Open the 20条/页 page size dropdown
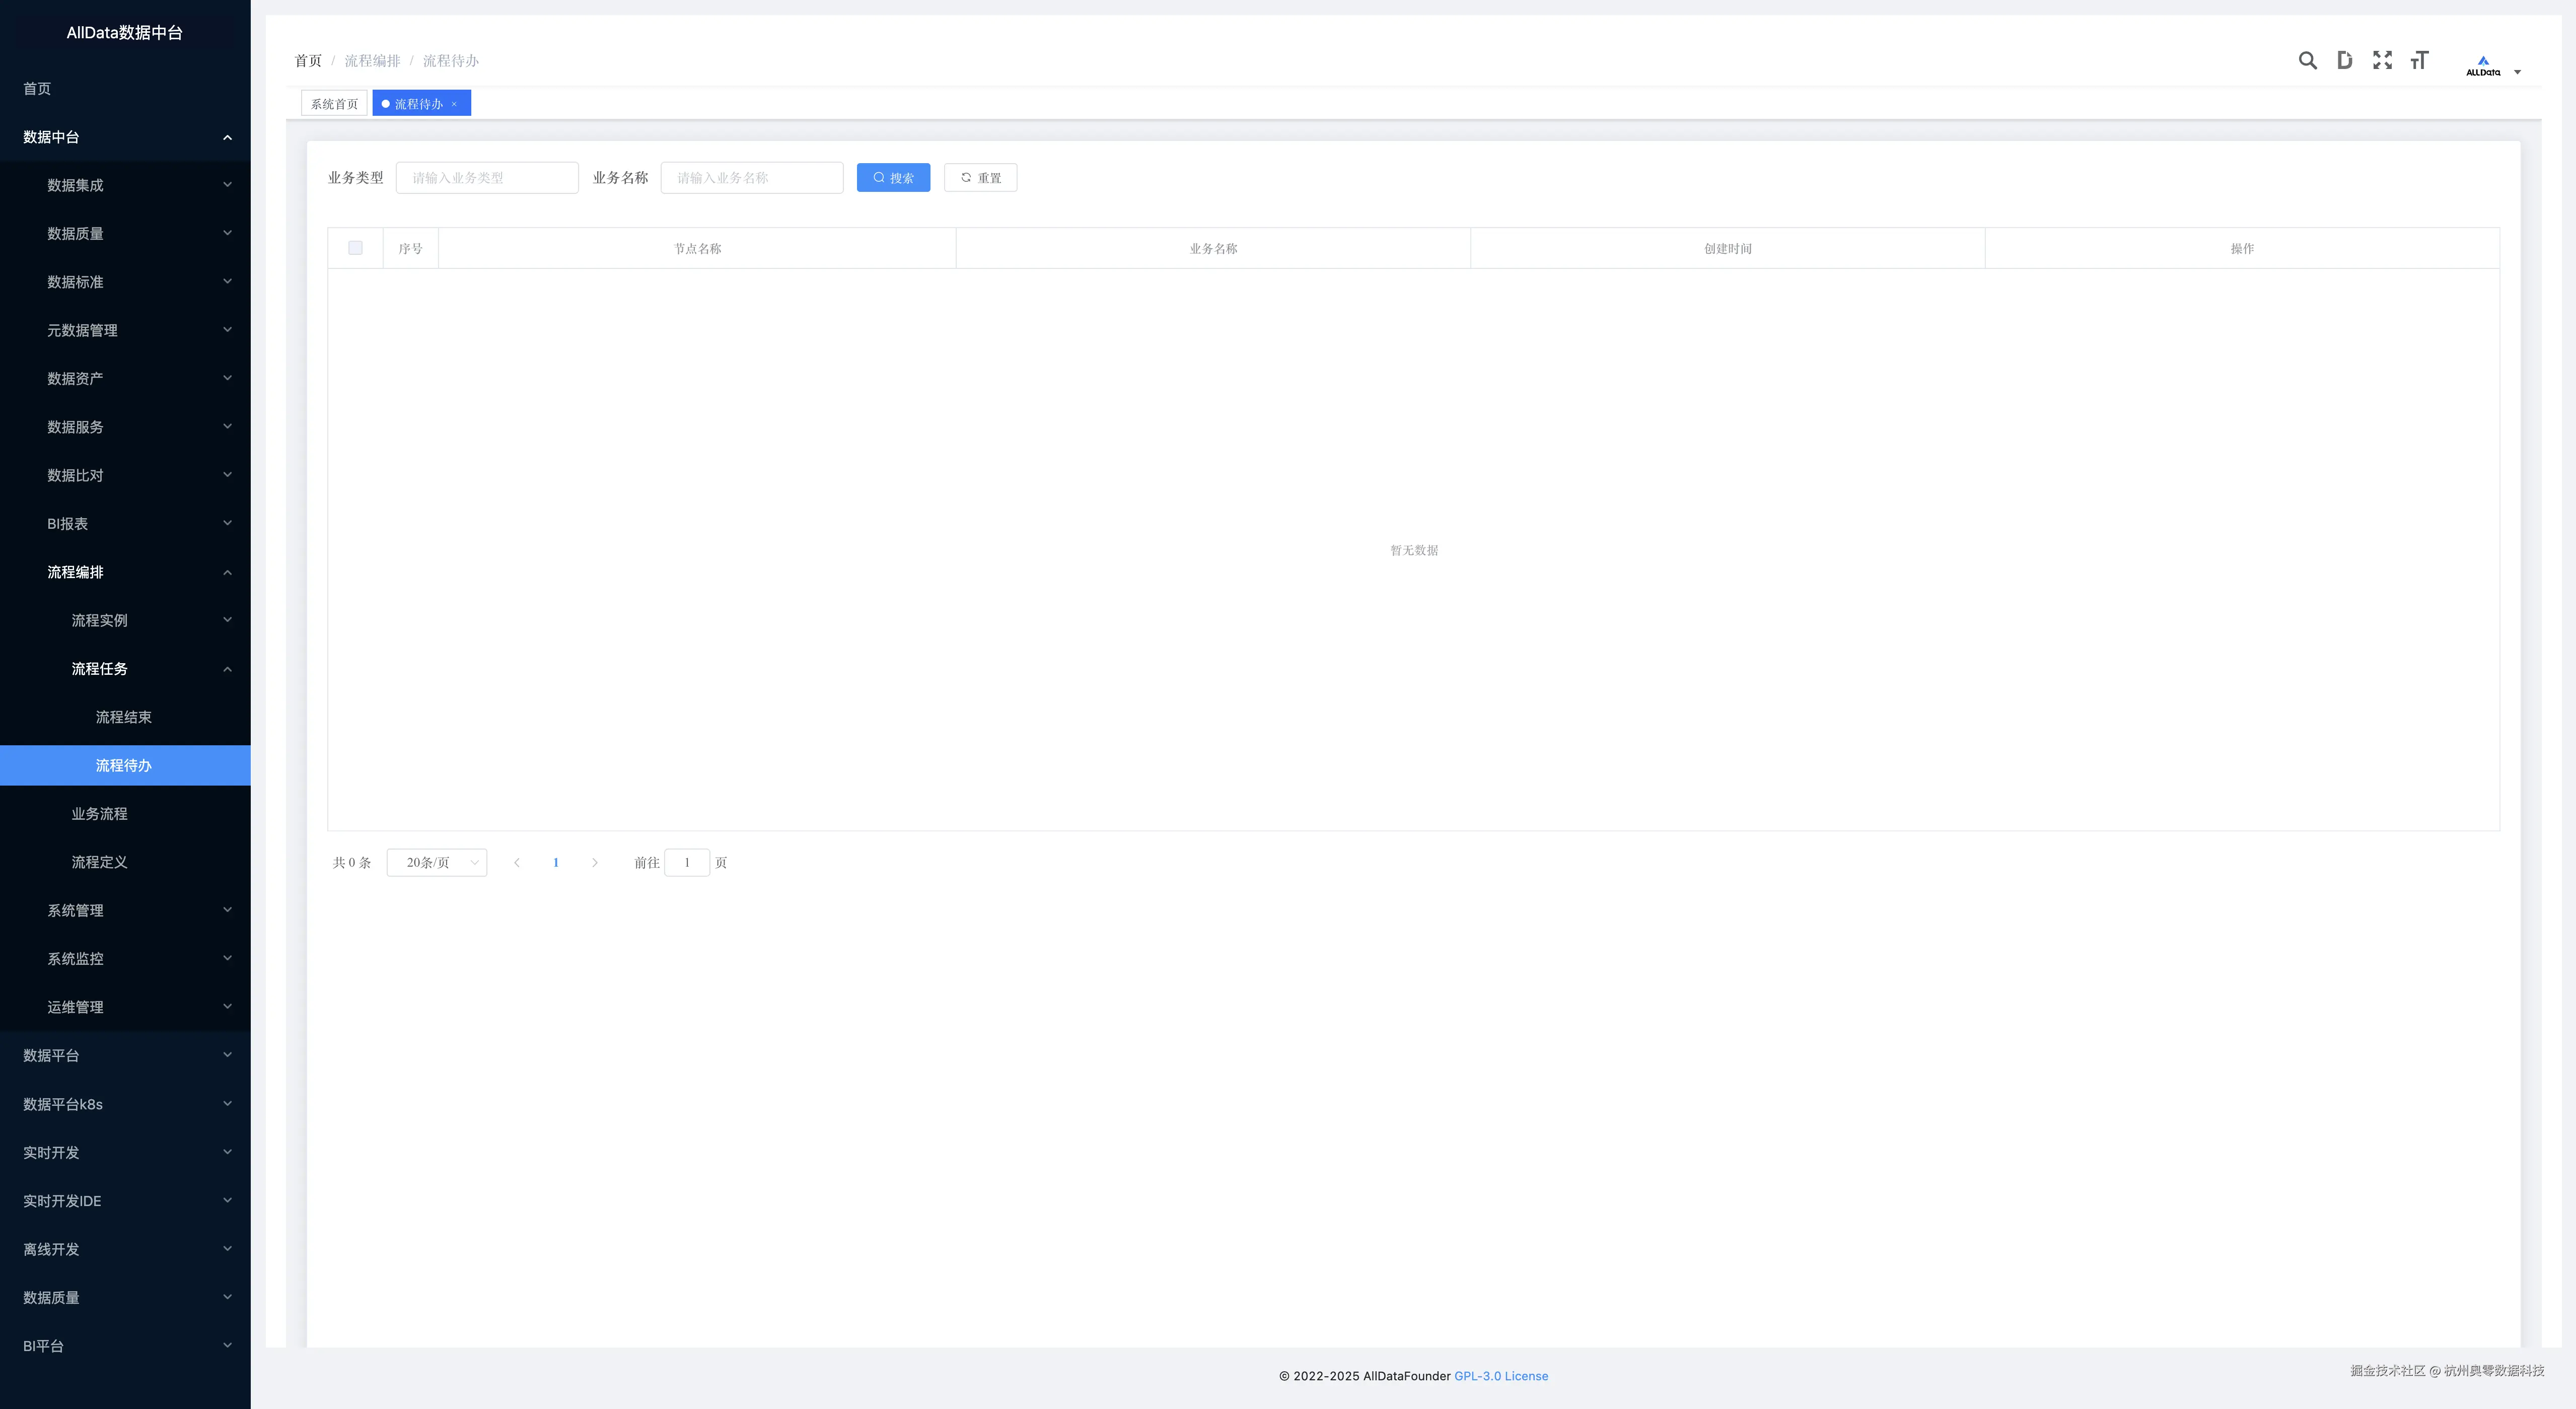Screen dimensions: 2576x1409 pyautogui.click(x=437, y=862)
